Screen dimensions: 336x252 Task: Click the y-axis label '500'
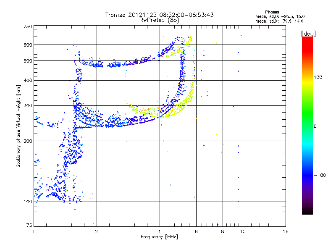[28, 61]
